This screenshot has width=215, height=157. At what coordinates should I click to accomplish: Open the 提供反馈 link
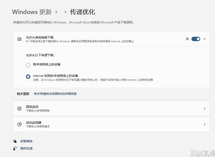point(26,148)
